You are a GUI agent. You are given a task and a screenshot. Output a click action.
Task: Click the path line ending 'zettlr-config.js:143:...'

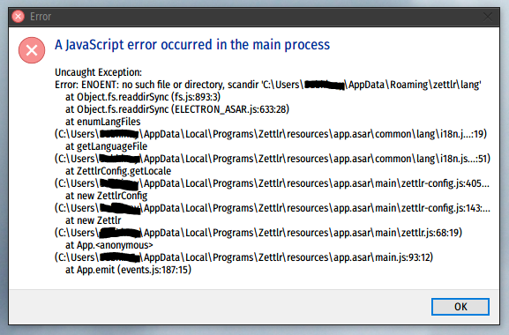pos(272,208)
